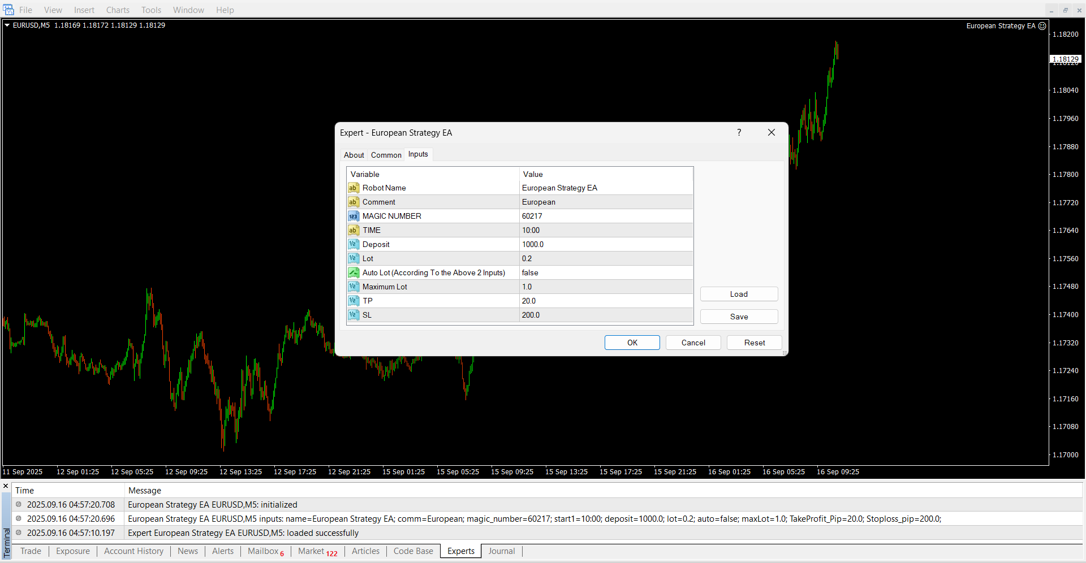Load a saved inputs preset
This screenshot has height=563, width=1086.
pyautogui.click(x=739, y=294)
